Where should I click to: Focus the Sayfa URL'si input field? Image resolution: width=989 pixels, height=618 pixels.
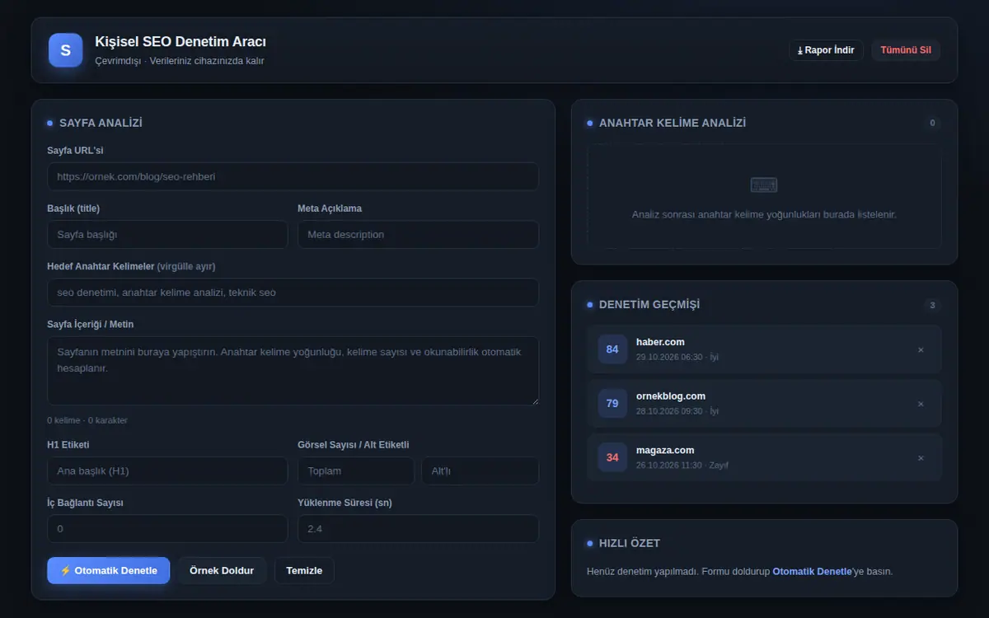[293, 176]
